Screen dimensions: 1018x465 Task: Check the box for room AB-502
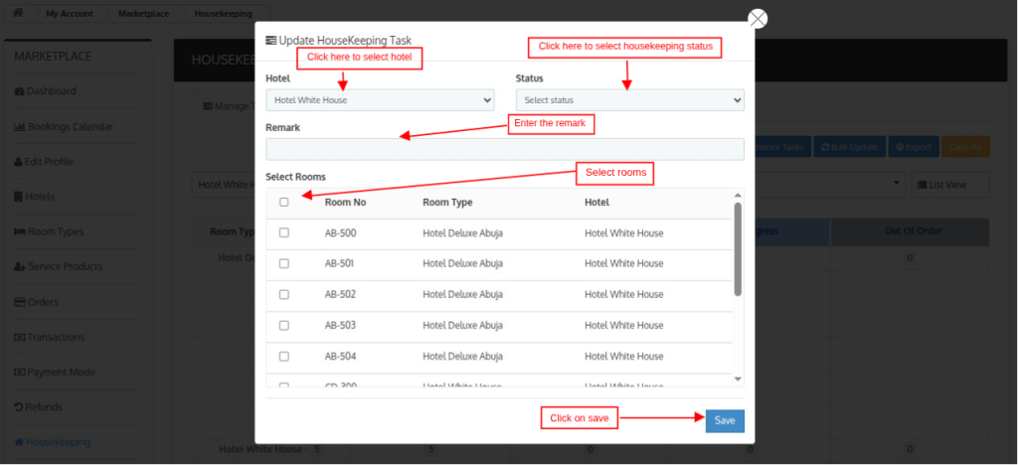coord(283,294)
